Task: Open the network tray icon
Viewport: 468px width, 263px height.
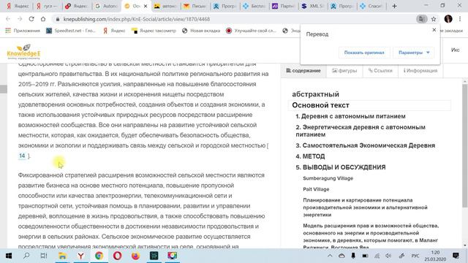Action: [377, 256]
